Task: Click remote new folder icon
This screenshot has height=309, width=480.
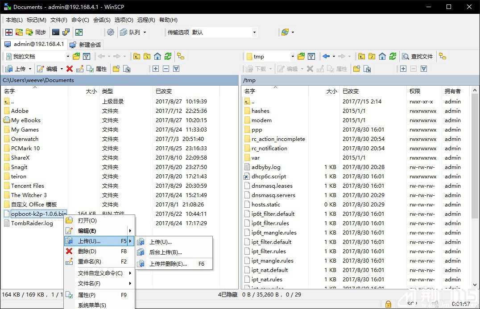Action: (x=356, y=69)
